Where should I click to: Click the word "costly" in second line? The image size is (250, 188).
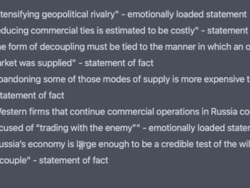click(183, 30)
